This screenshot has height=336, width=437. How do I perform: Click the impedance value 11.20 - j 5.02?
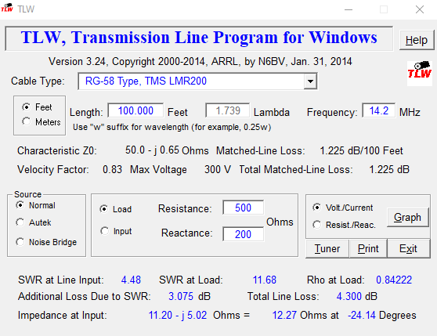click(178, 315)
